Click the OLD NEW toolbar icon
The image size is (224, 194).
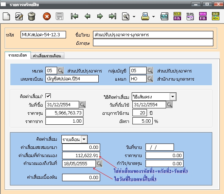pyautogui.click(x=215, y=16)
